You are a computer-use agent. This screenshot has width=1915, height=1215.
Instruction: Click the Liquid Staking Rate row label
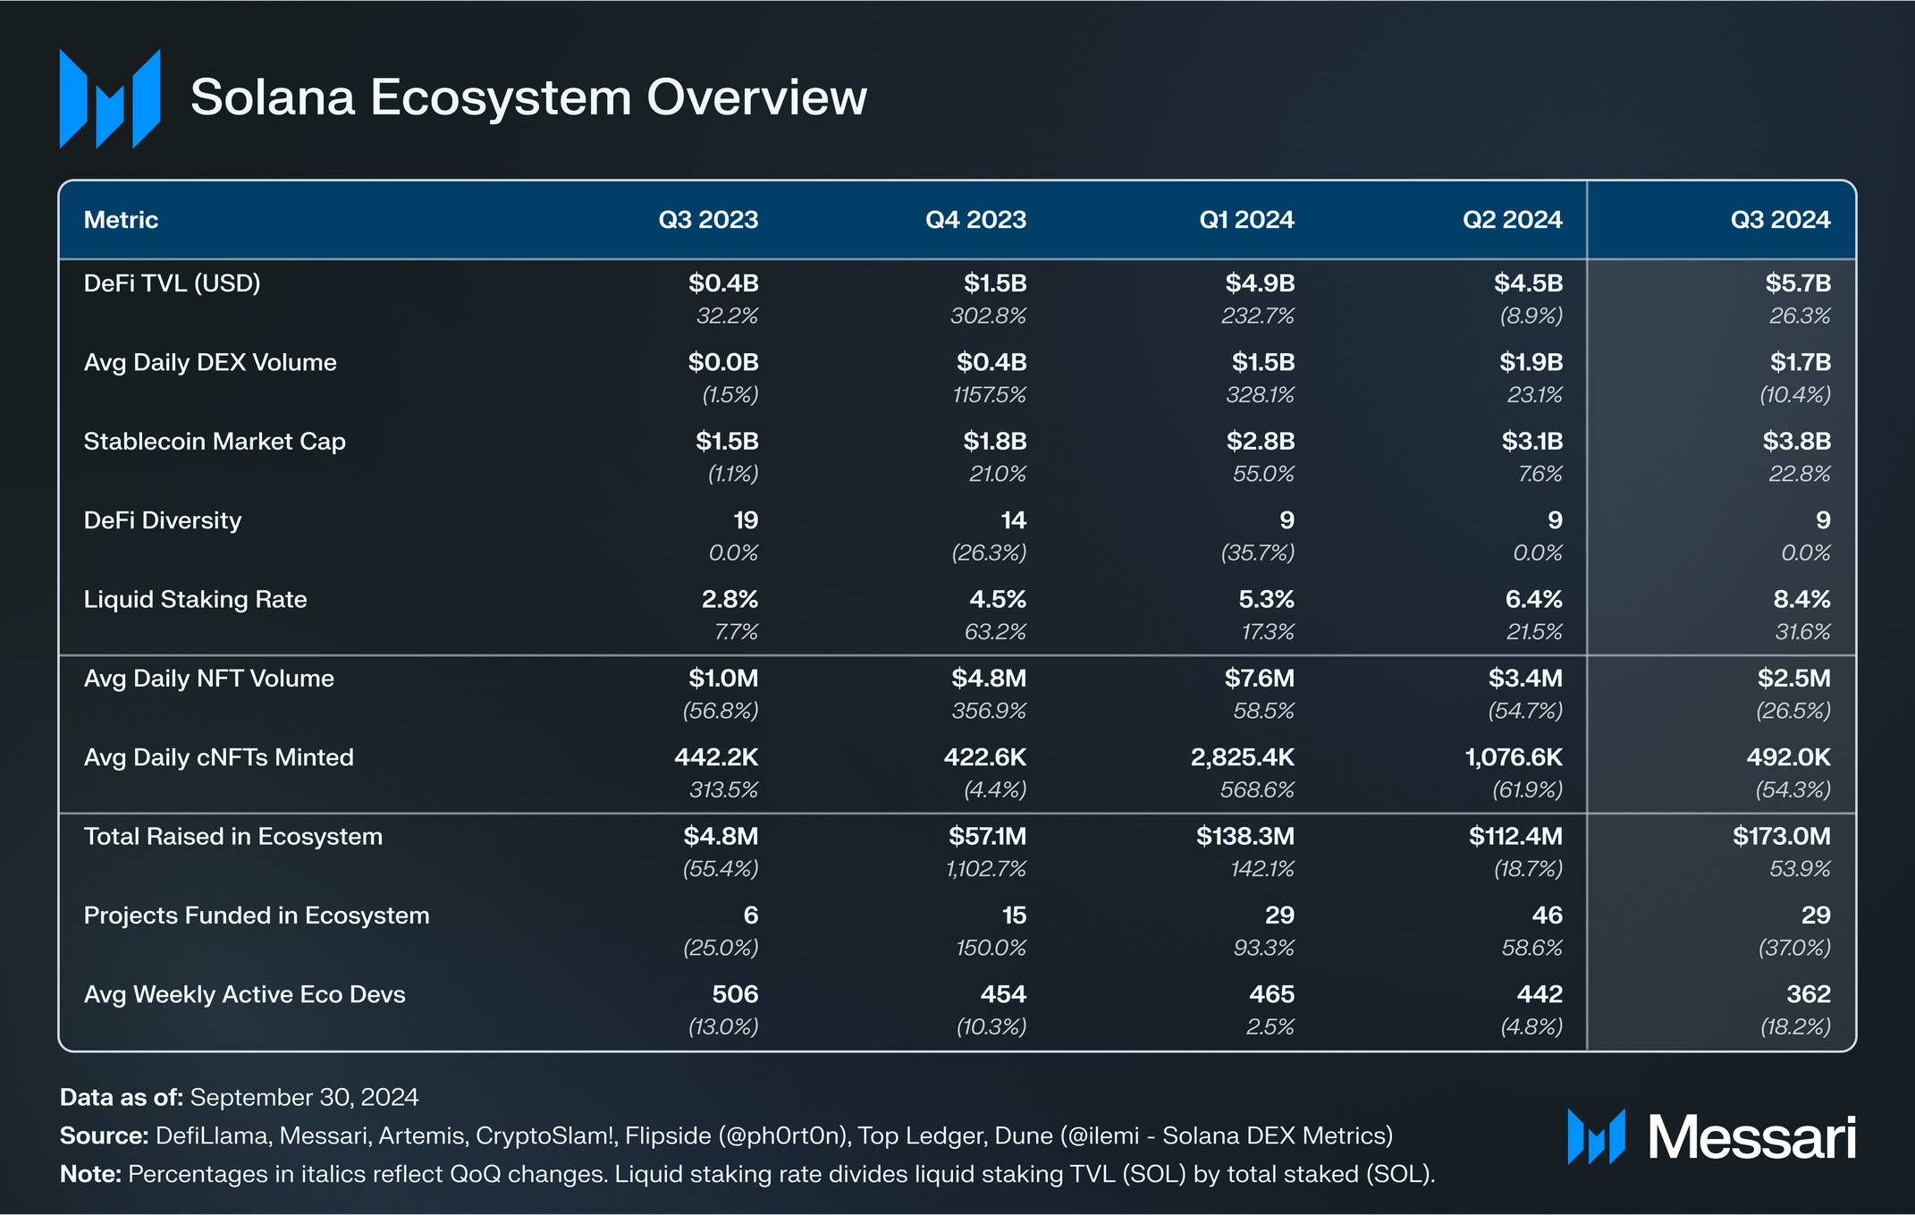pyautogui.click(x=195, y=599)
